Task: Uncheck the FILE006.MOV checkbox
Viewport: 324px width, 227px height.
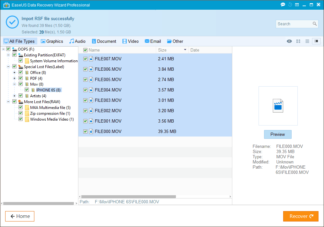Action: point(85,69)
